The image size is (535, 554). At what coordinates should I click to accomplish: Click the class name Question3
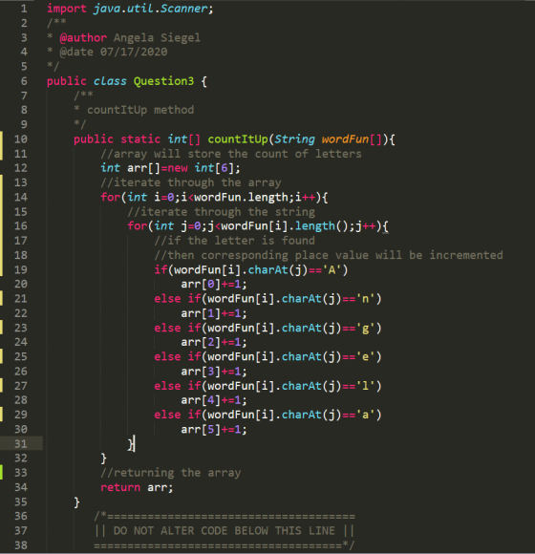[163, 81]
